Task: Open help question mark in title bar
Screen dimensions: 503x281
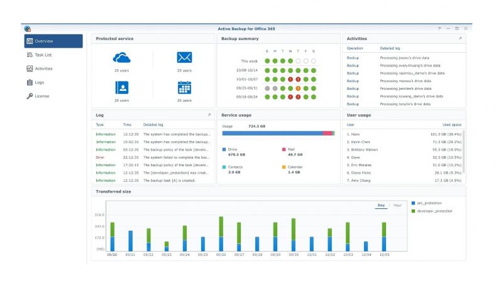Action: coord(439,28)
